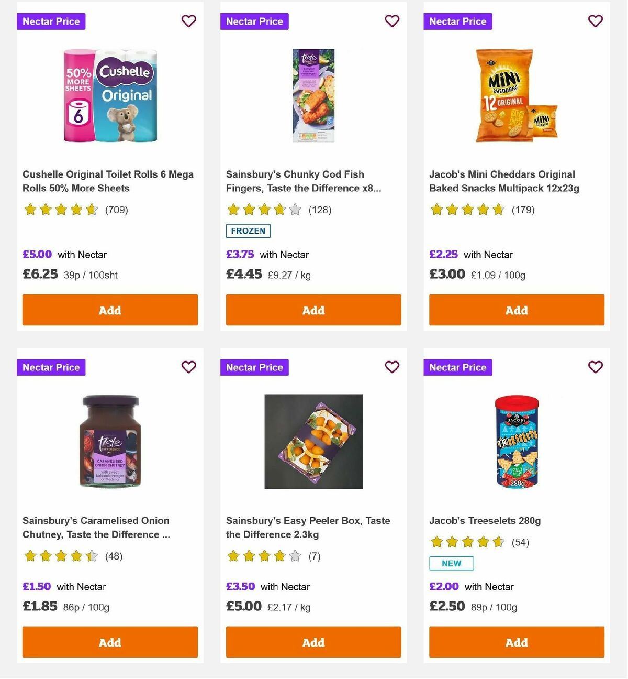Click the FROZEN label on fish fingers

pos(248,231)
